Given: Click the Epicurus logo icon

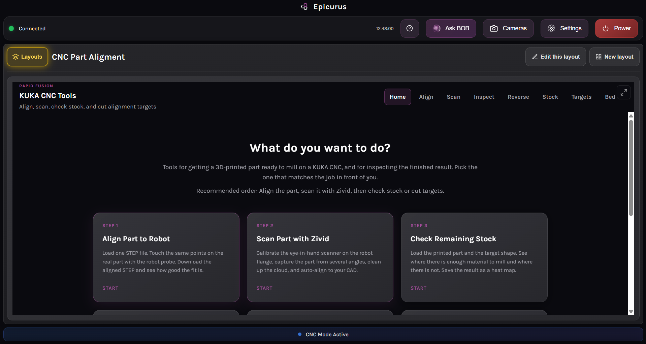Looking at the screenshot, I should click(x=304, y=7).
